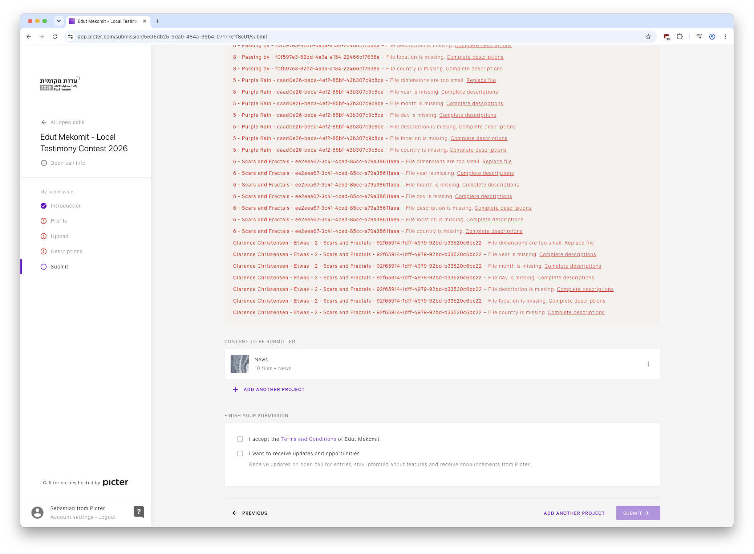Open the News project thumbnail
Screen dimensions: 754x554
pyautogui.click(x=240, y=364)
